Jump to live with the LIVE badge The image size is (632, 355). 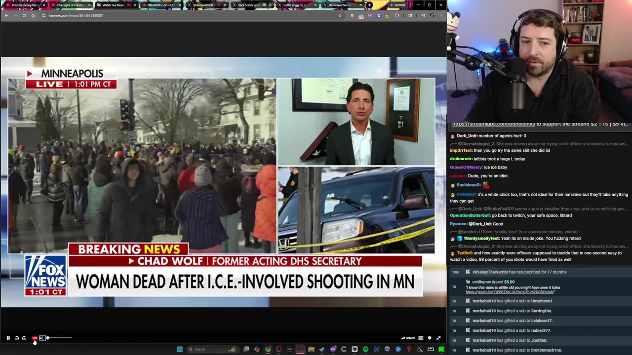click(35, 338)
